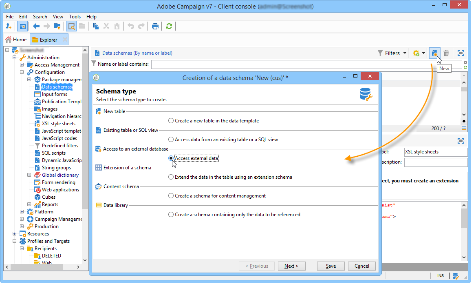Select Access external data radio button
Viewport: 476px width, 284px height.
(171, 158)
